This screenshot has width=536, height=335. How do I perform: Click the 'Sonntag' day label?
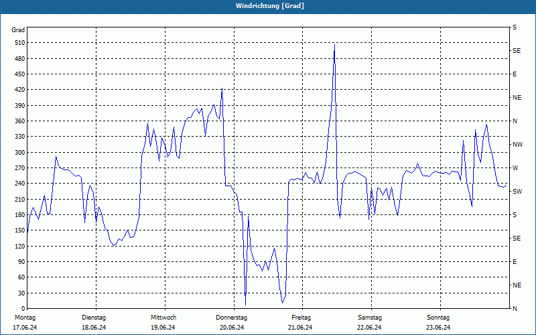point(438,318)
